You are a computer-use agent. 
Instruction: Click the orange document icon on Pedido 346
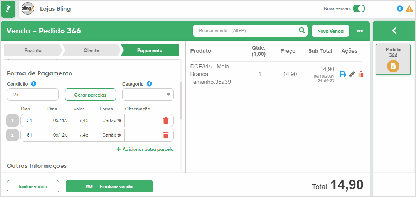pyautogui.click(x=393, y=66)
